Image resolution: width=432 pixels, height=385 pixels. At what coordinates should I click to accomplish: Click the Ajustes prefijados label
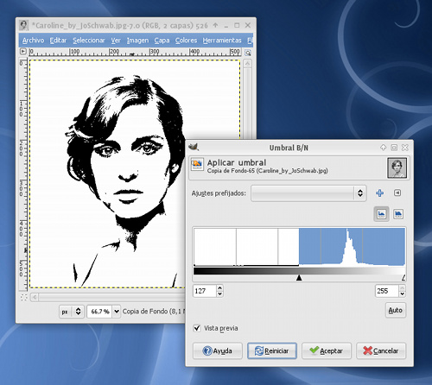tap(219, 193)
